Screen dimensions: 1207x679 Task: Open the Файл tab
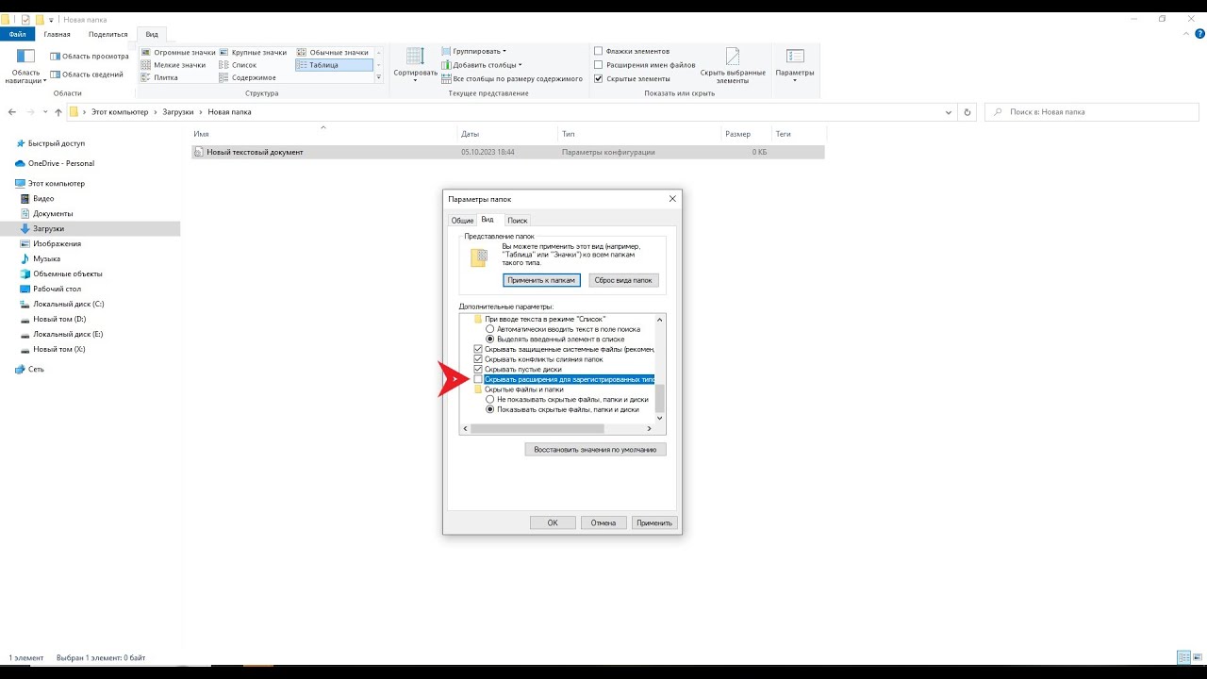coord(17,34)
